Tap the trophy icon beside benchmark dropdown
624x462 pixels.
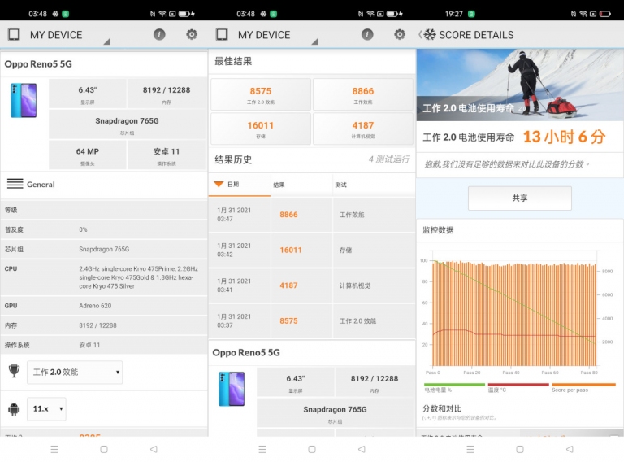[x=15, y=371]
